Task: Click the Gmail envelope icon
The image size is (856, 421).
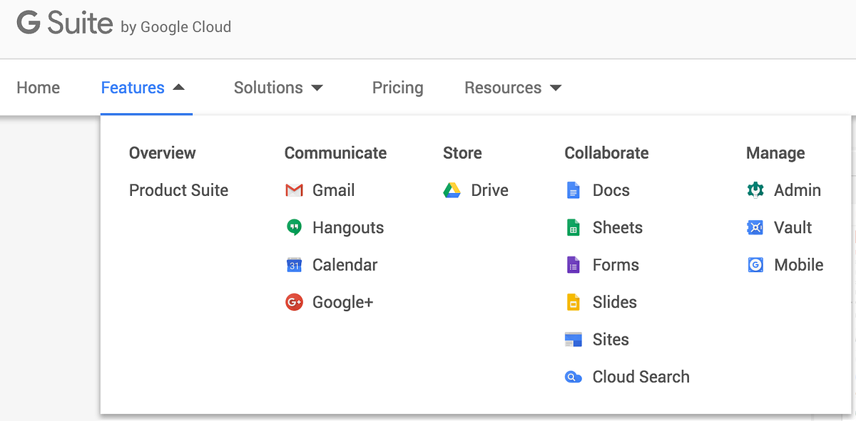Action: coord(294,190)
